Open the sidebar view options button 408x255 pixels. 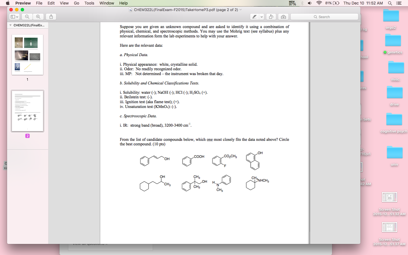pyautogui.click(x=14, y=17)
